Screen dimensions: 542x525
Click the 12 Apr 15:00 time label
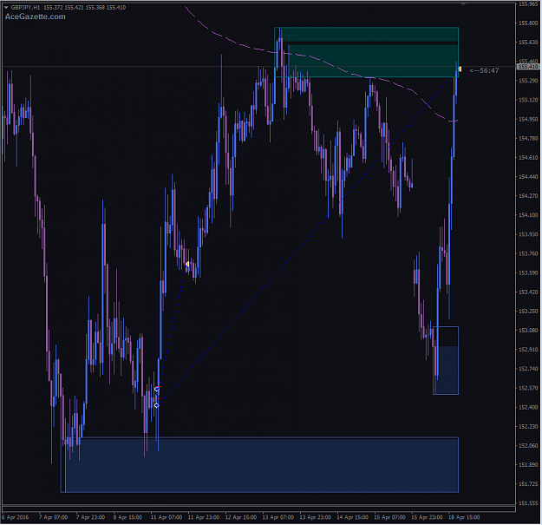coord(241,517)
